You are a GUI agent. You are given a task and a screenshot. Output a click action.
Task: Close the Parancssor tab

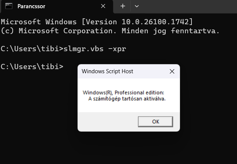pos(103,6)
